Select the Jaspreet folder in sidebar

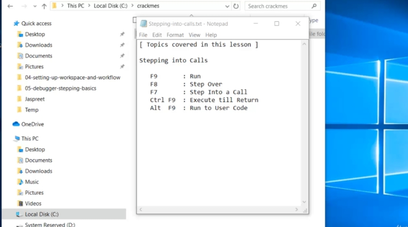pos(35,99)
